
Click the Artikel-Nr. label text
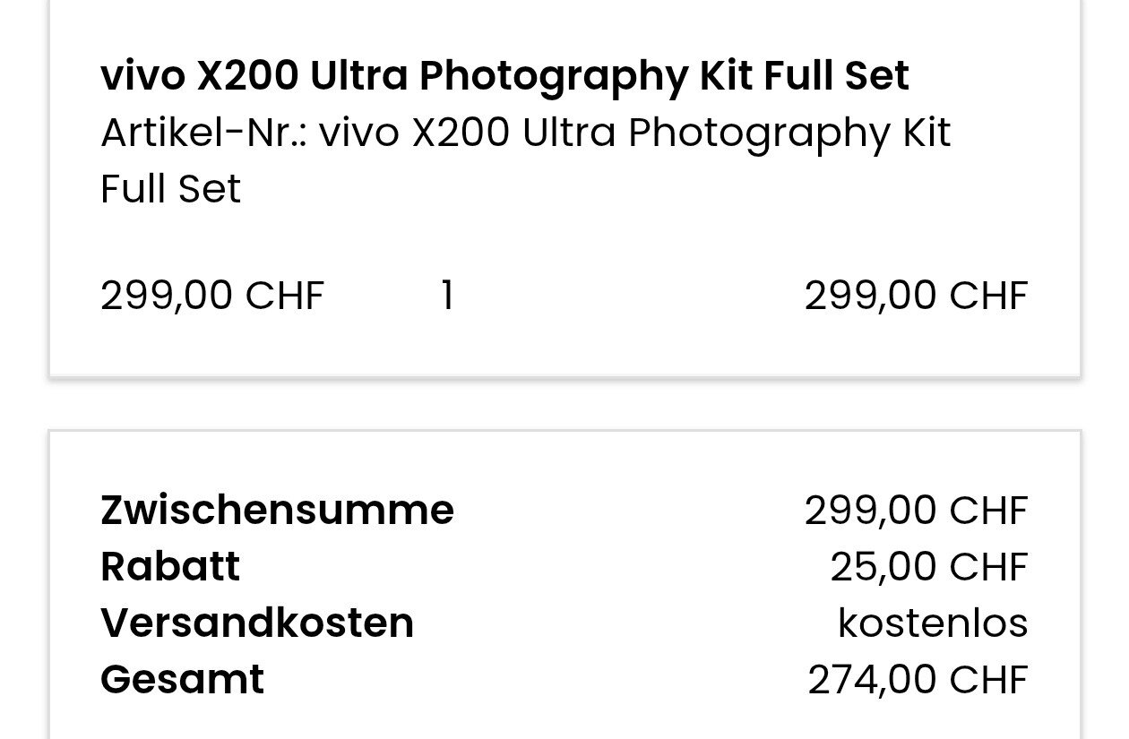tap(203, 133)
